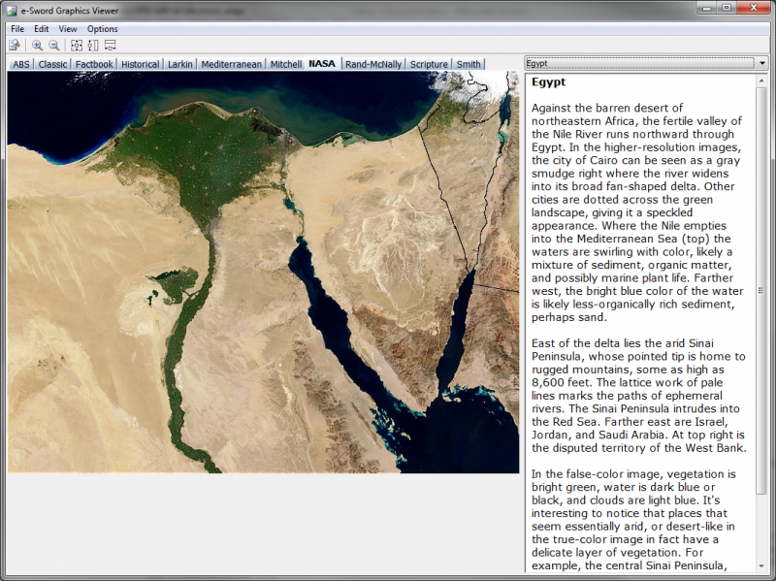The width and height of the screenshot is (776, 581).
Task: Click the fit-to-width toolbar icon
Action: click(110, 46)
